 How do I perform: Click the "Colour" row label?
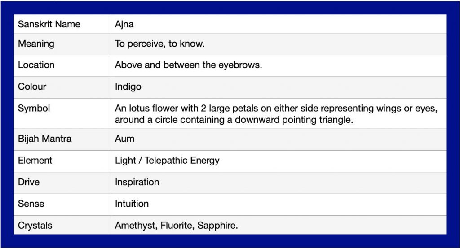pos(32,87)
